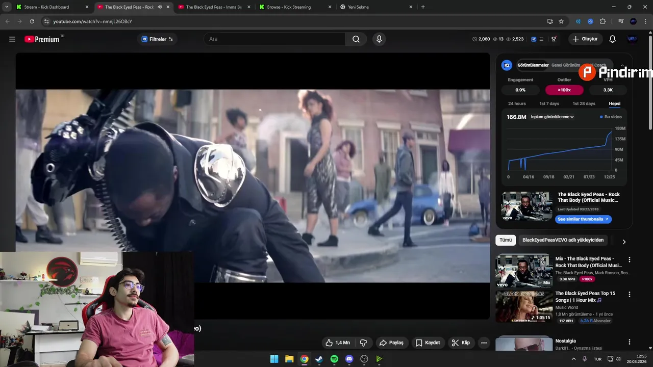Screen dimensions: 653x367
Task: Click the voice search microphone icon
Action: coord(379,39)
